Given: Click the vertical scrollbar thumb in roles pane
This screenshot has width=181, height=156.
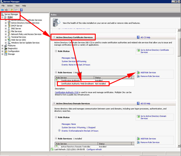Looking at the screenshot, I should 179,47.
